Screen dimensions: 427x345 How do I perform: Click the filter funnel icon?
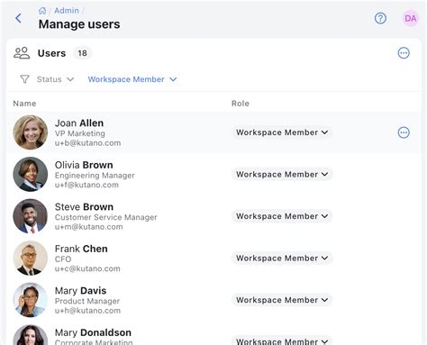pos(24,79)
